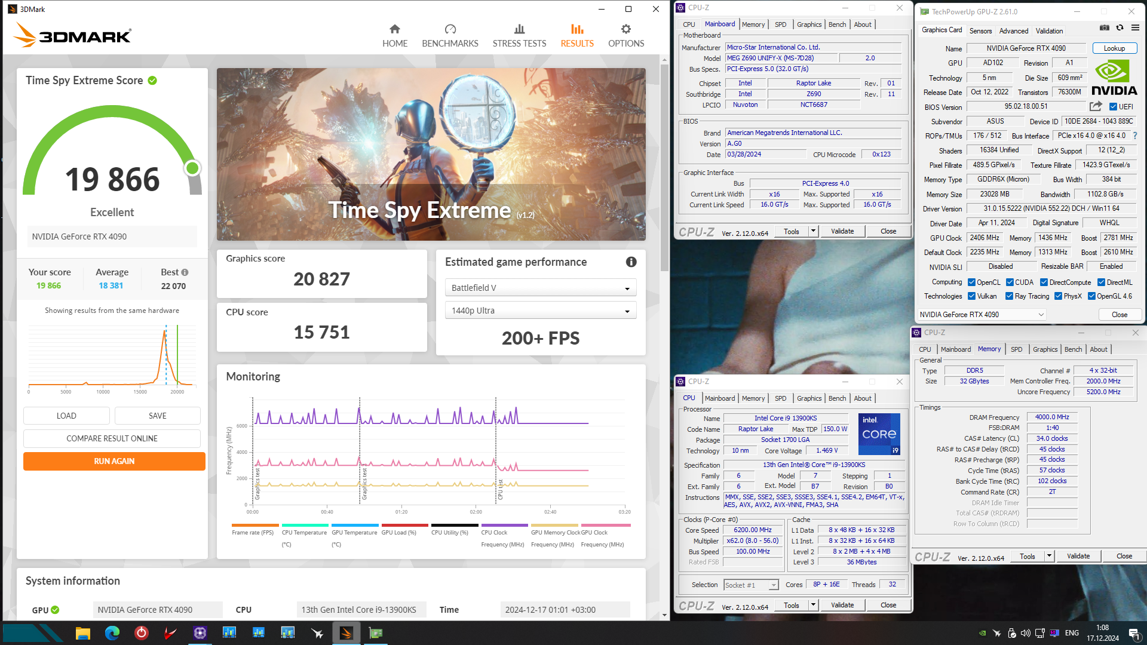1147x645 pixels.
Task: Go to BENCHMARKS in 3DMark navigation
Action: tap(450, 36)
